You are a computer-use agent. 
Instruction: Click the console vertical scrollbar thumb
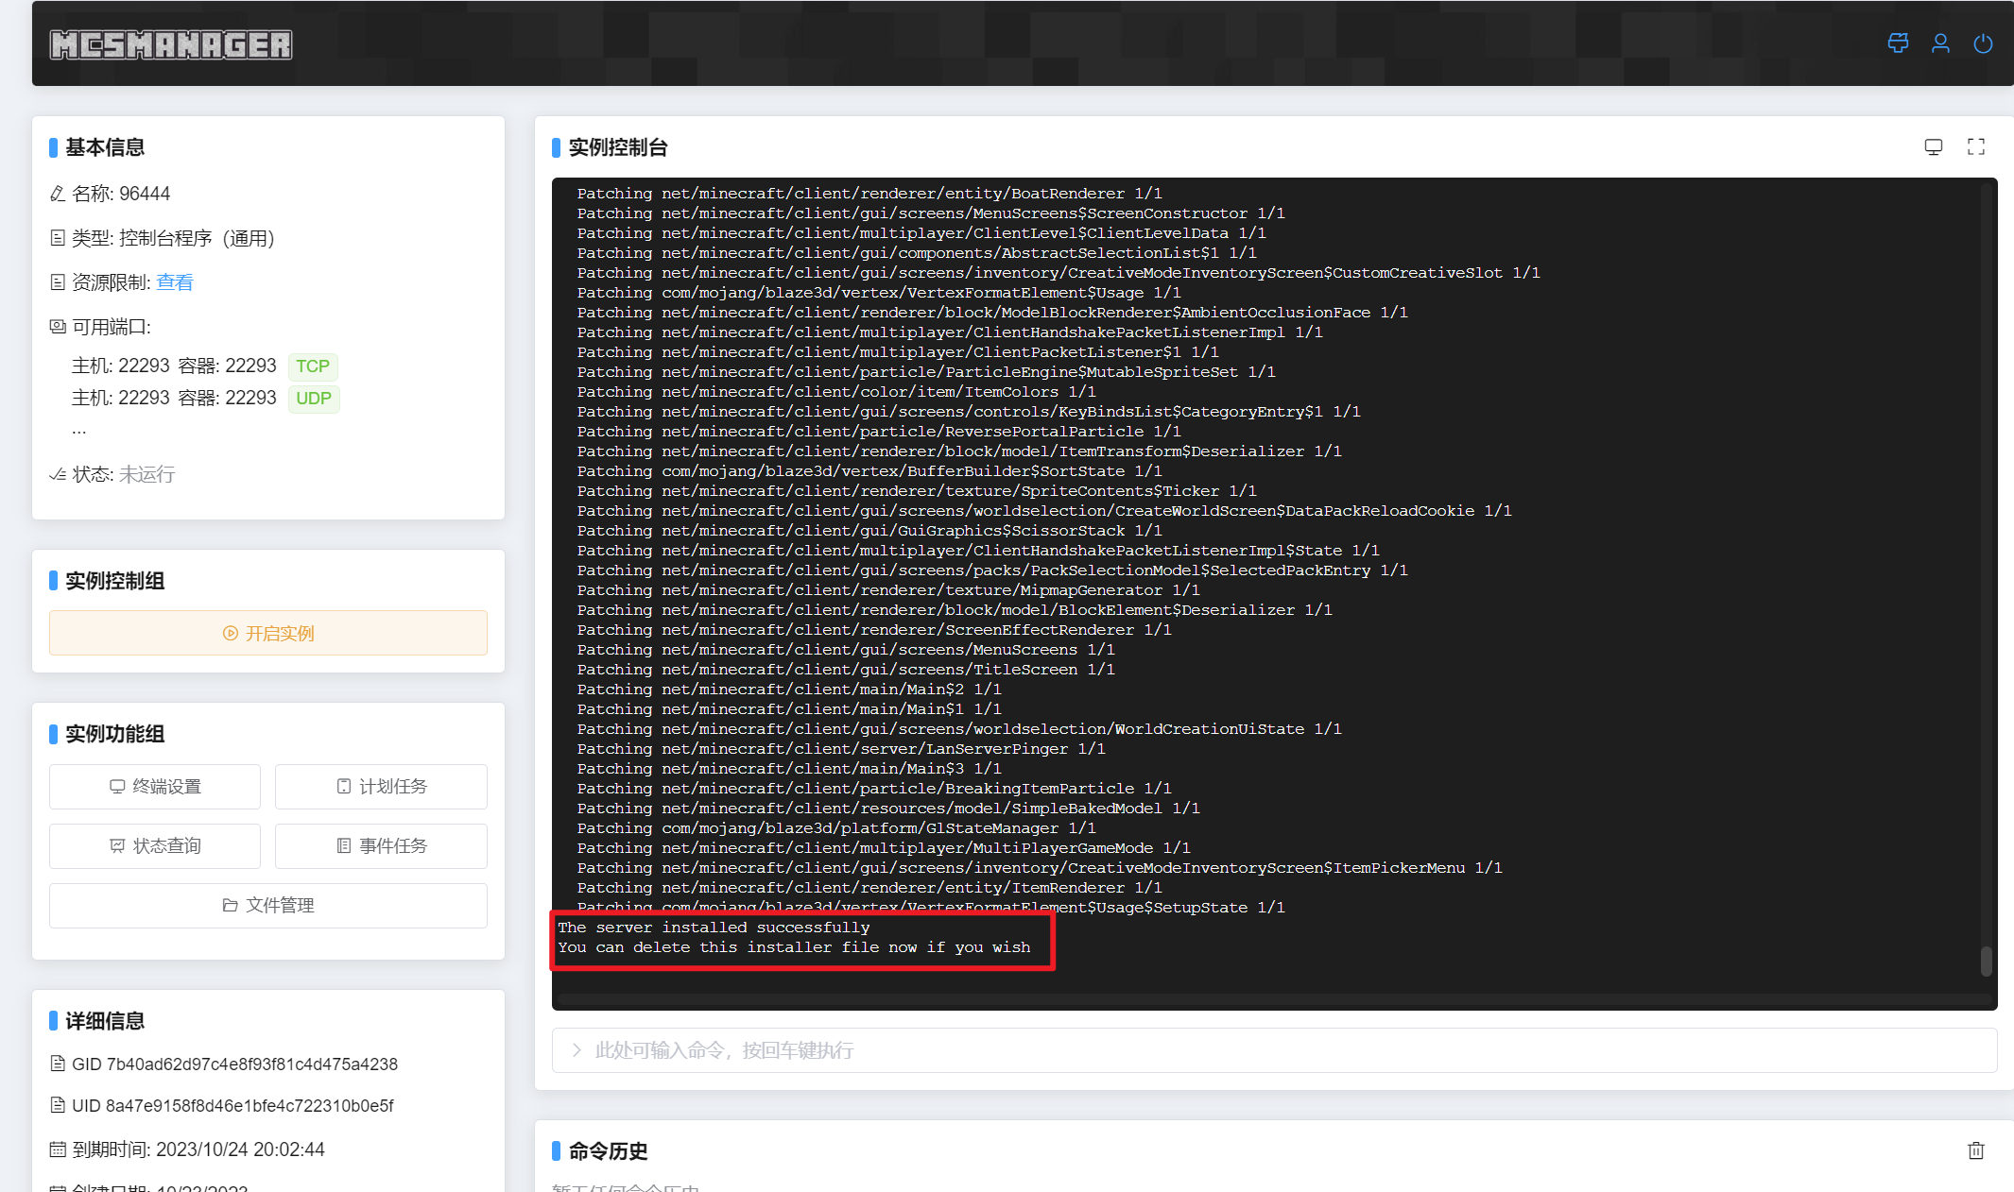[x=1986, y=962]
